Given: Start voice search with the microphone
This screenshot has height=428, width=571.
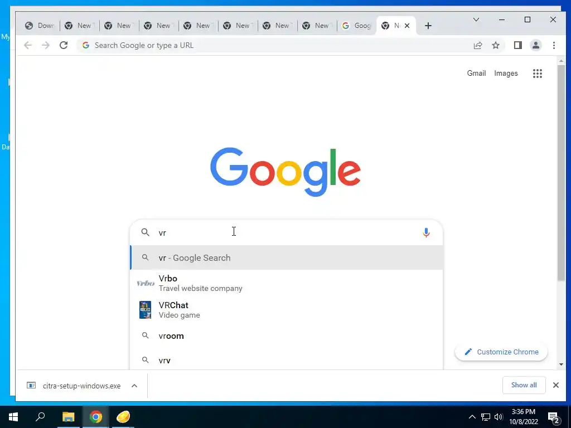Looking at the screenshot, I should [x=426, y=232].
